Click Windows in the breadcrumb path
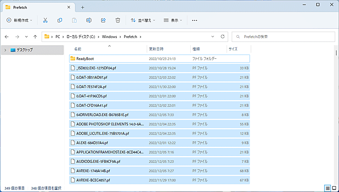Image resolution: width=339 pixels, height=192 pixels. pos(109,37)
